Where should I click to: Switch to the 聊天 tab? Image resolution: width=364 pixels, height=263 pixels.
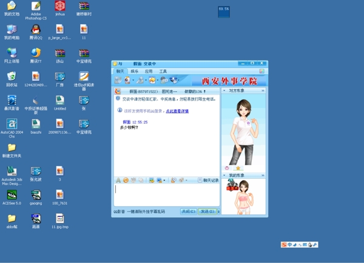(120, 71)
